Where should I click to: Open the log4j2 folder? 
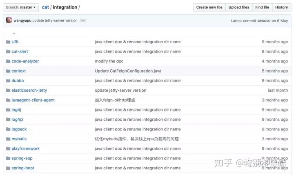coord(18,120)
